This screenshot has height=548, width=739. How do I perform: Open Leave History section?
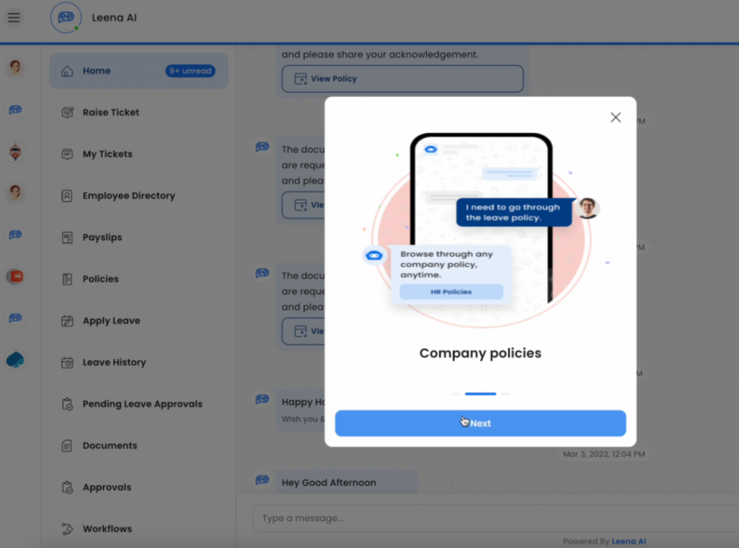coord(114,362)
